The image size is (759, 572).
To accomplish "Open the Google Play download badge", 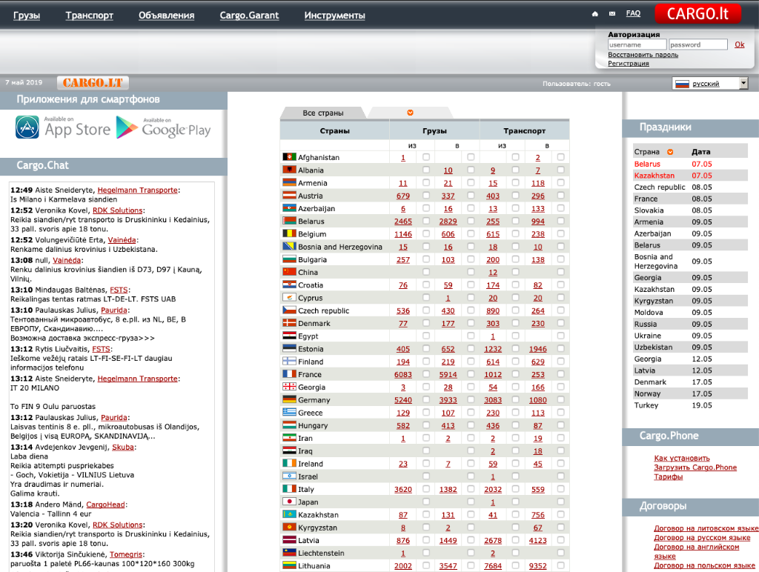I will [x=164, y=127].
